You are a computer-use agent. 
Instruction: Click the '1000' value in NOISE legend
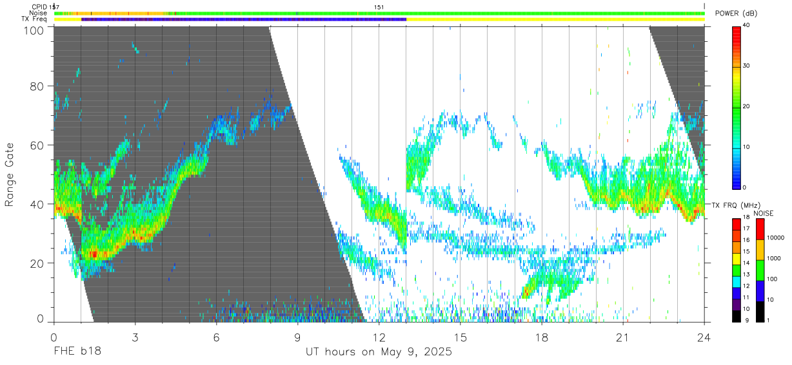click(x=774, y=258)
